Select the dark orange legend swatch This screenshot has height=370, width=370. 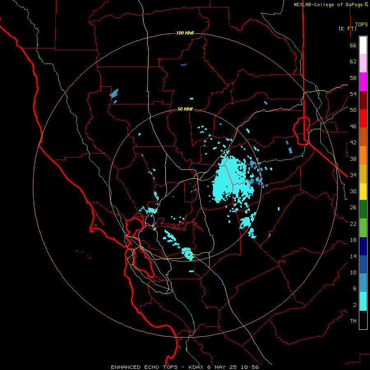363,137
